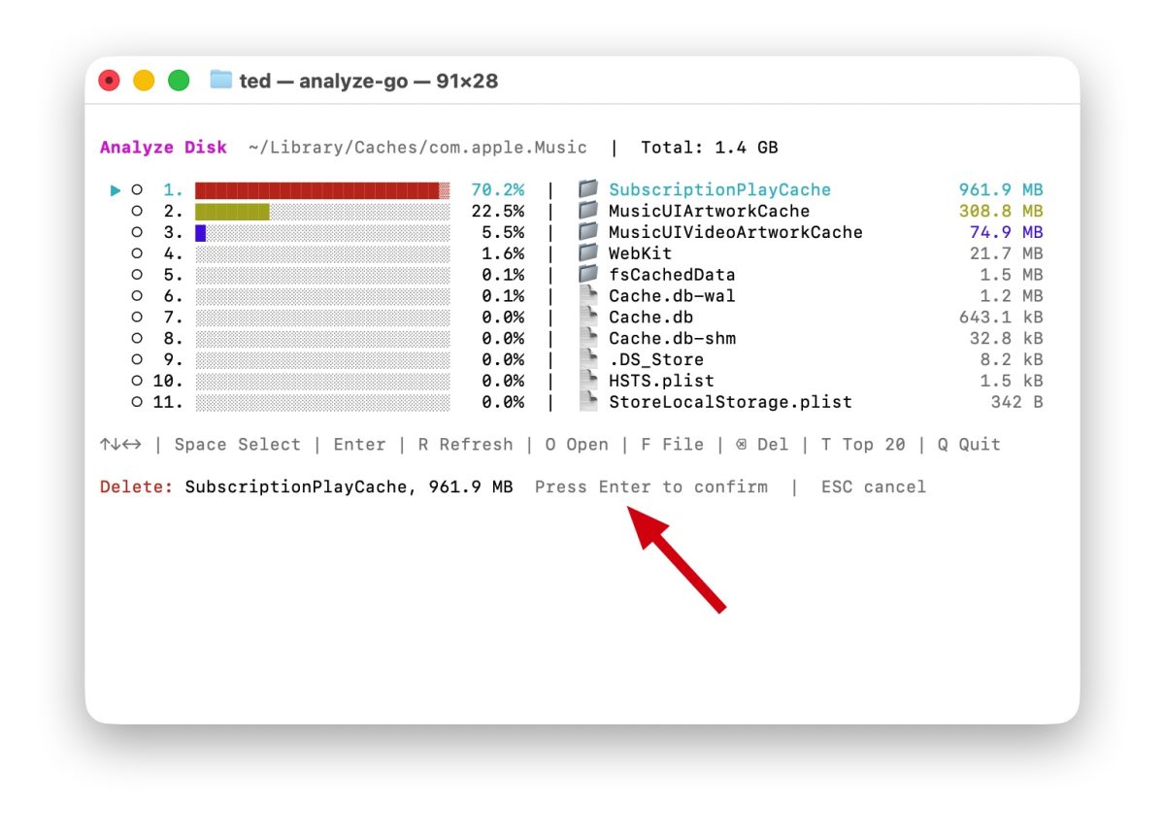Click the ESC cancel prompt
Viewport: 1165px width, 838px height.
[x=874, y=486]
